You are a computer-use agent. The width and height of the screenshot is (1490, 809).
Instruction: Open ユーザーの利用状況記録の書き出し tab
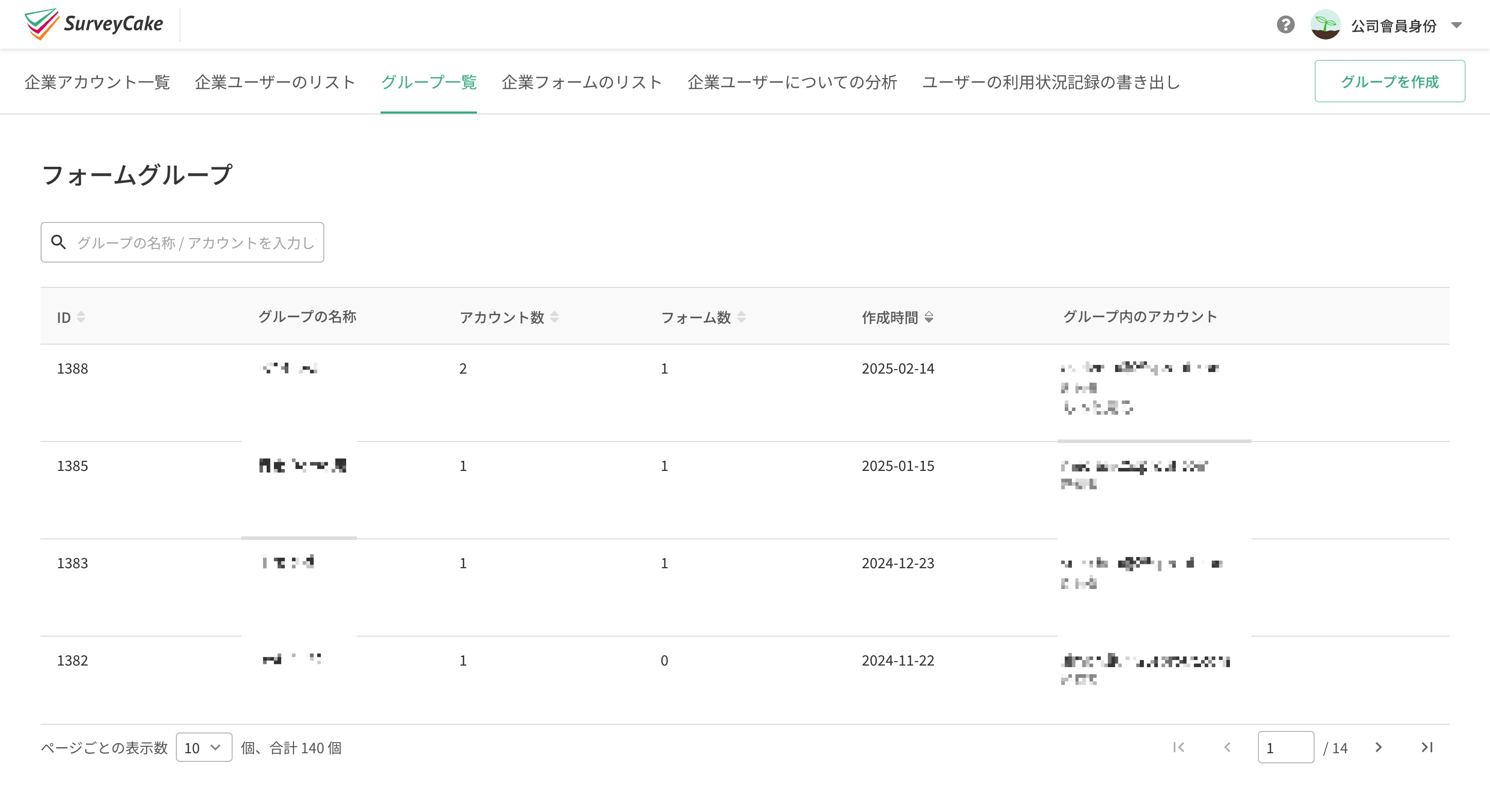1051,82
